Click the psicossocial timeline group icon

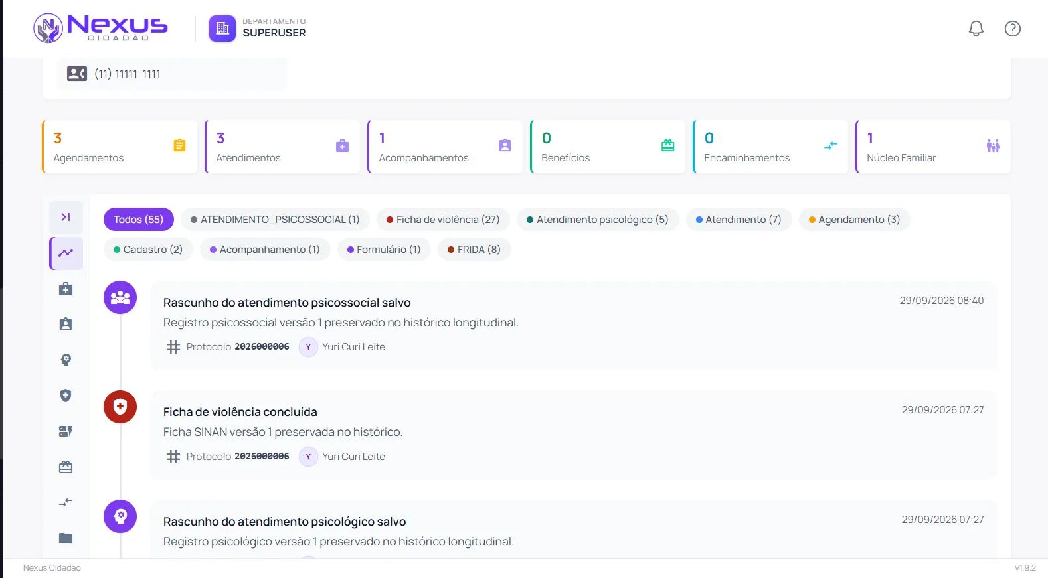[x=120, y=297]
